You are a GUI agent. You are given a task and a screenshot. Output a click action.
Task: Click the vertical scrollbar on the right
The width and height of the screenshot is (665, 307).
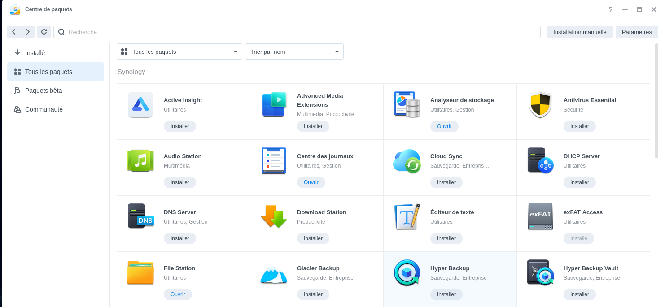coord(656,101)
